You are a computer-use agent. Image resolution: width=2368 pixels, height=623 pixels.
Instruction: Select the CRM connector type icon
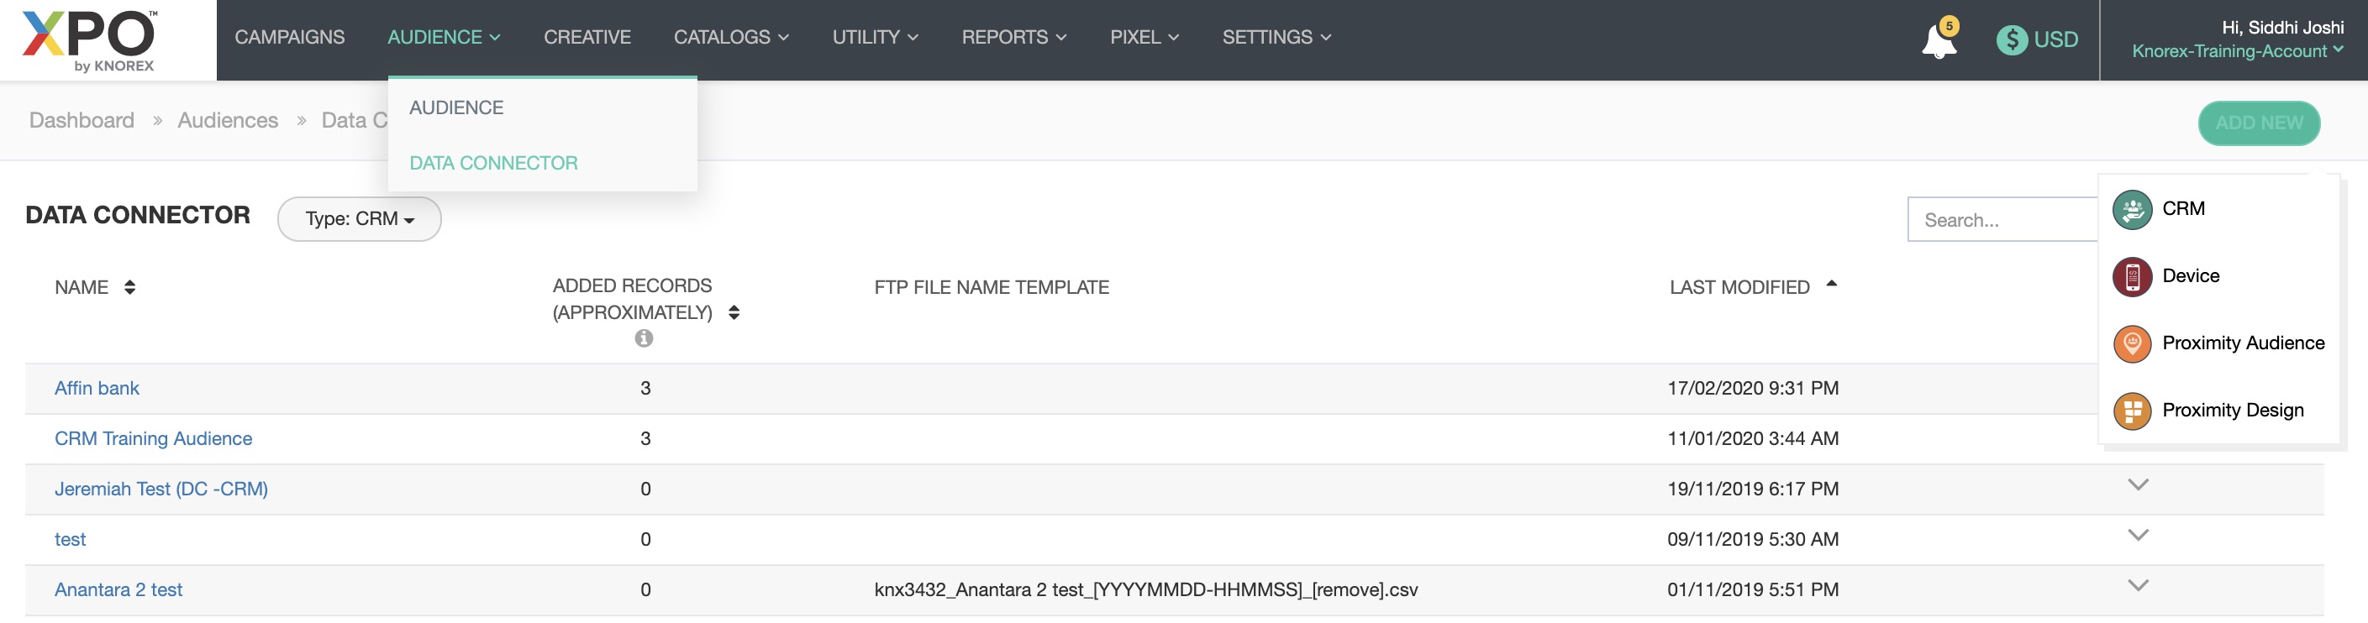(2131, 210)
